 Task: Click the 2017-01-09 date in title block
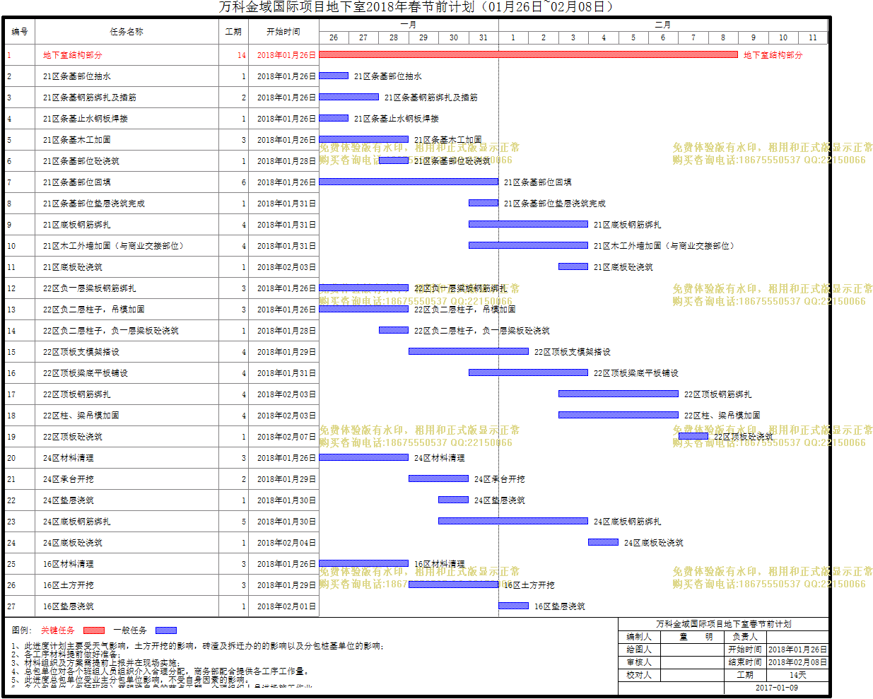[x=776, y=688]
